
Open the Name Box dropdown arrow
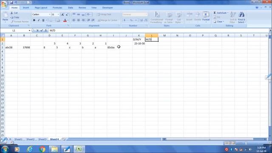click(29, 31)
